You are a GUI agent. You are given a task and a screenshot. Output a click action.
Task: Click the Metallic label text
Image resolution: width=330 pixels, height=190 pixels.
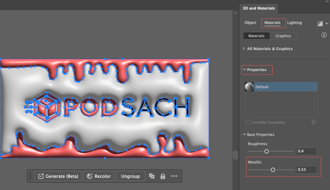254,162
